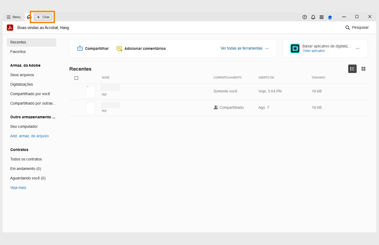Open Pesquisar search
This screenshot has width=379, height=245.
(x=357, y=28)
